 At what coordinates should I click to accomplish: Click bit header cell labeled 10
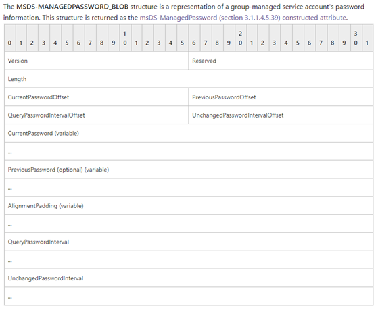tap(125, 38)
